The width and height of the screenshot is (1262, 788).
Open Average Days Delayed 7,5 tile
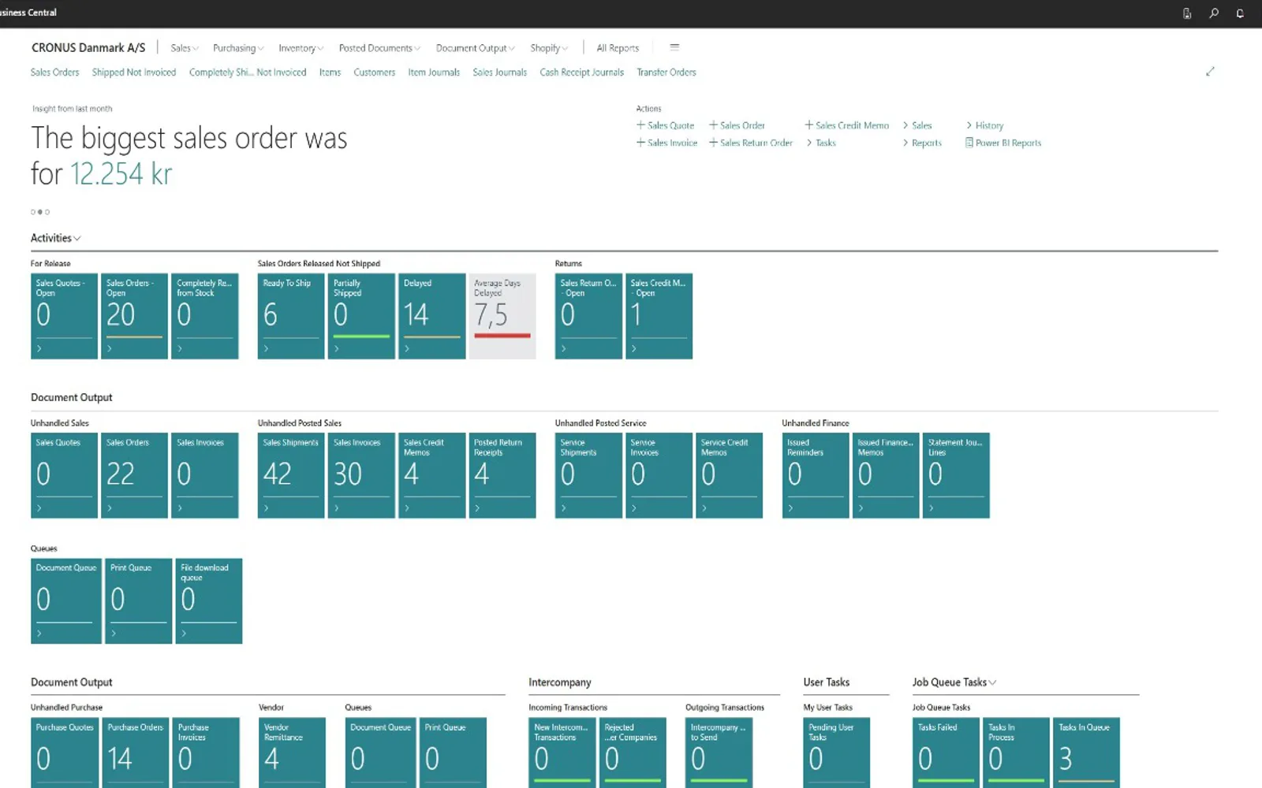502,316
